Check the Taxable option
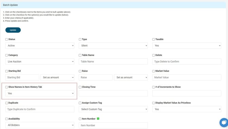Image resolution: width=228 pixels, height=129 pixels. pyautogui.click(x=153, y=39)
